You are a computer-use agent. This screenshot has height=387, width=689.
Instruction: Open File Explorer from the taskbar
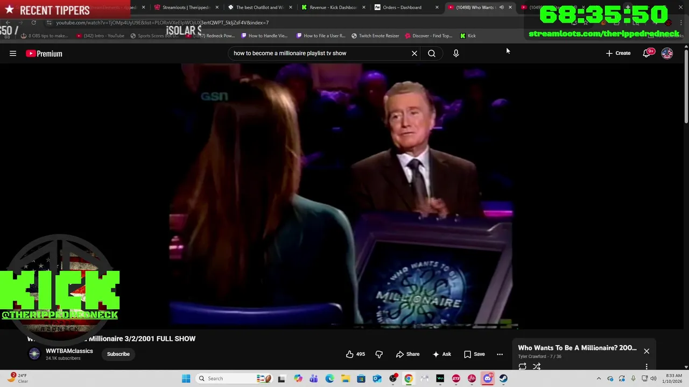click(x=345, y=378)
